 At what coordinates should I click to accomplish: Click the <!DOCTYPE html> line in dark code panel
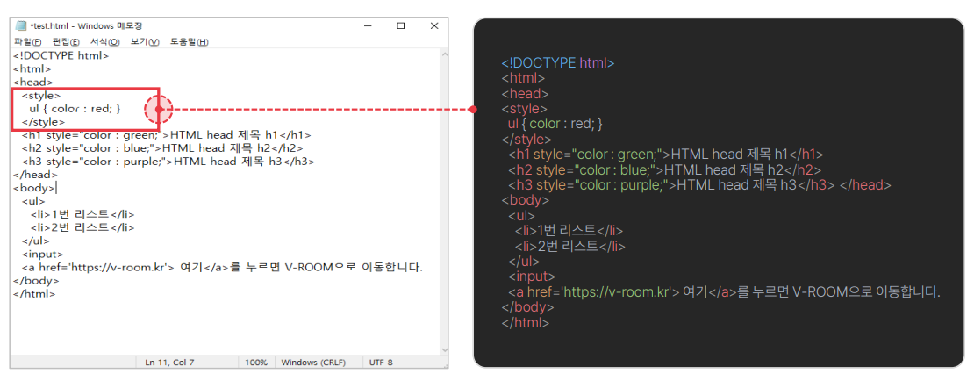(558, 63)
